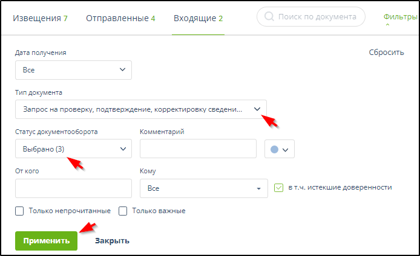Open the chevron next to the blue circle
Screen dimensions: 420x256
(286, 149)
